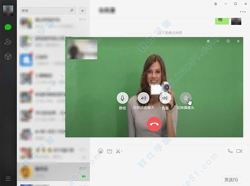Mute the microphone in the video call
Viewport: 250px width, 186px height.
122,98
